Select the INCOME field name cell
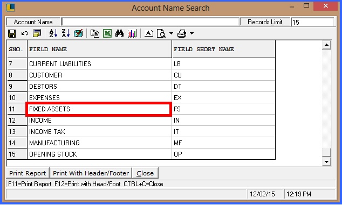This screenshot has height=205, width=342. (99, 121)
